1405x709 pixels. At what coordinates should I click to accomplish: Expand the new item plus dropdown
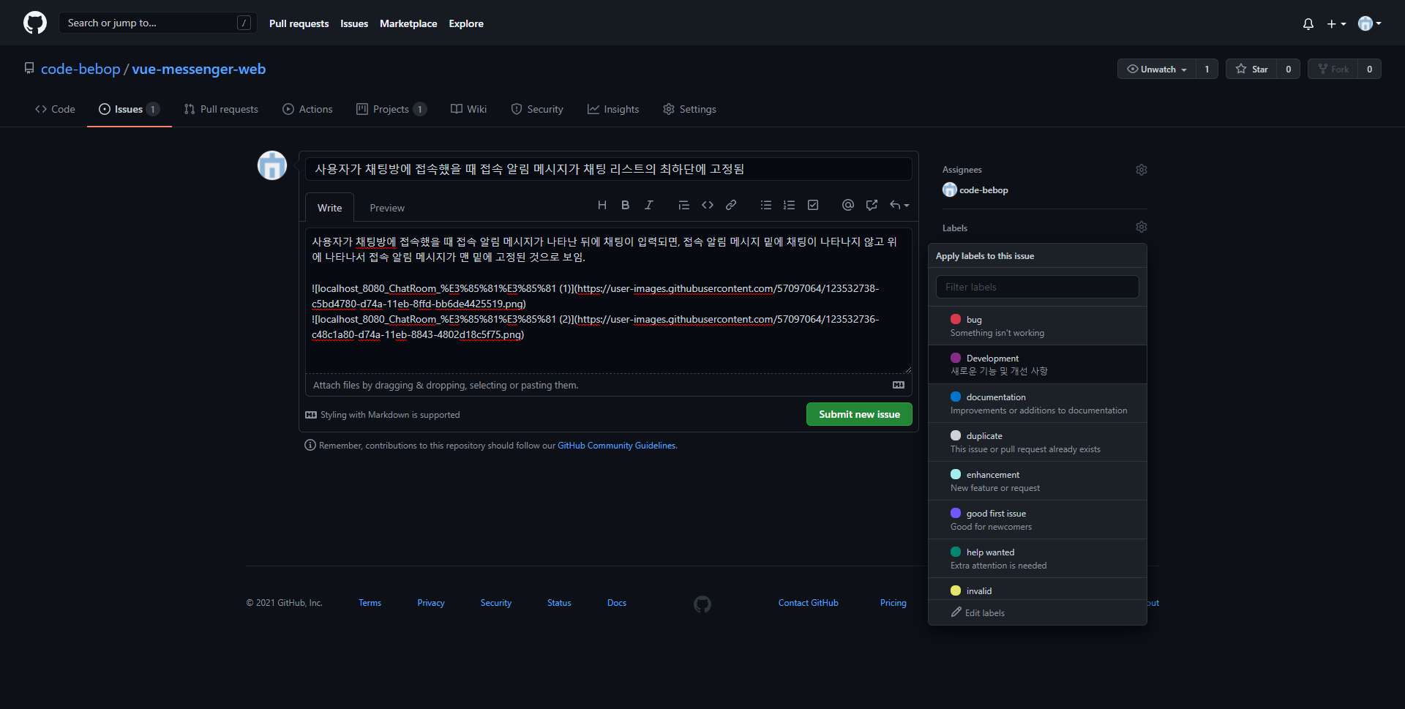click(x=1336, y=23)
